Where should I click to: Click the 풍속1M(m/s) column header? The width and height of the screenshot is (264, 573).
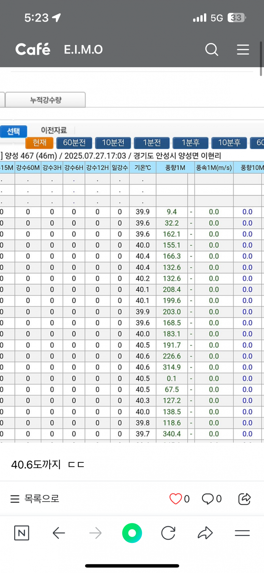click(214, 168)
